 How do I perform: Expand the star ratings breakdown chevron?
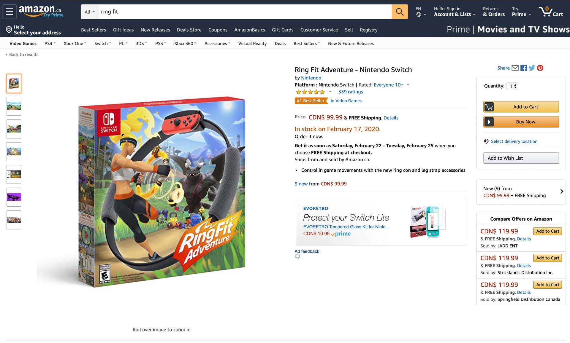(330, 92)
